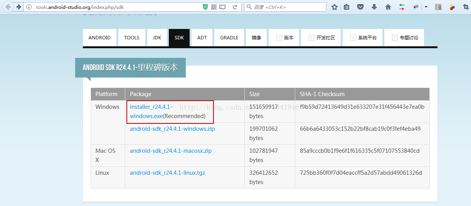Click size value 326412652 bytes
Image resolution: width=471 pixels, height=206 pixels.
pos(264,177)
